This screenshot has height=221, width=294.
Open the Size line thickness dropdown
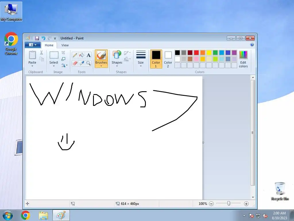coord(141,59)
